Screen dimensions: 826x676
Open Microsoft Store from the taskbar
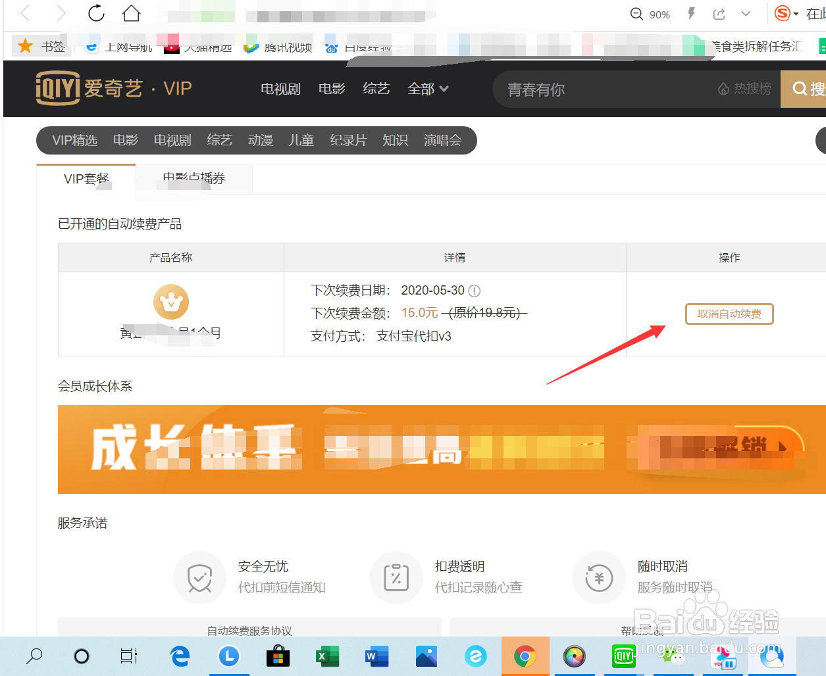[x=278, y=656]
